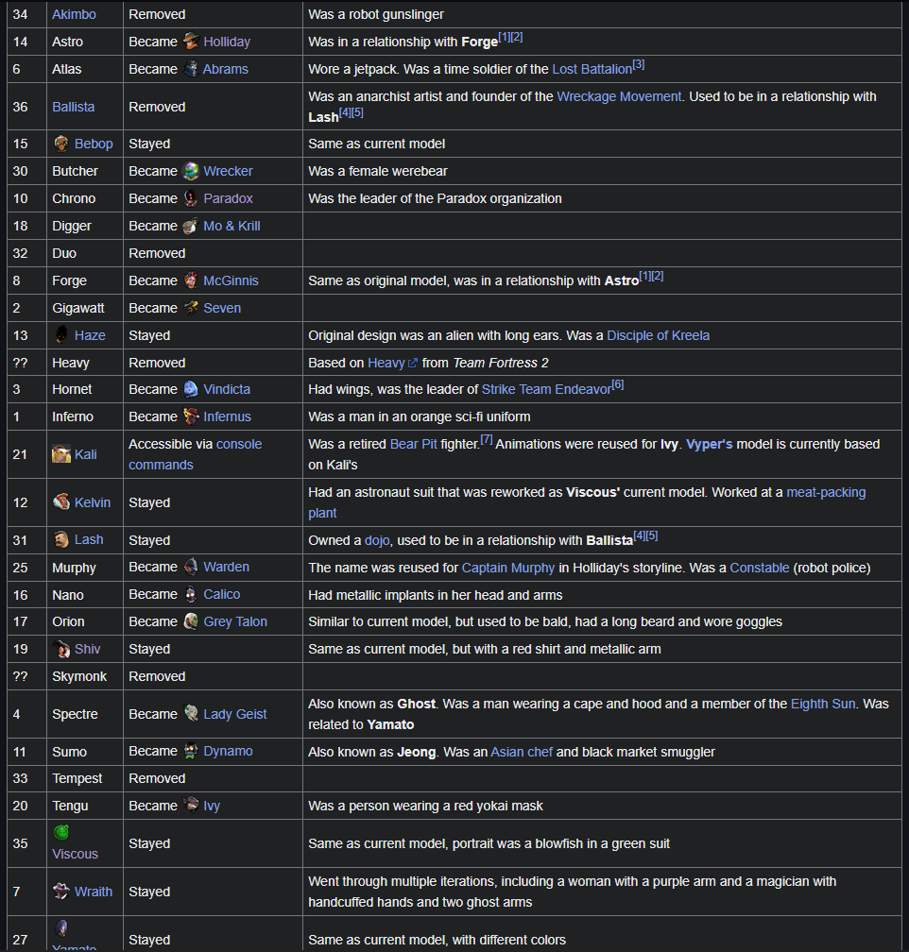Select the 'Duo' name cell
This screenshot has width=909, height=952.
85,253
